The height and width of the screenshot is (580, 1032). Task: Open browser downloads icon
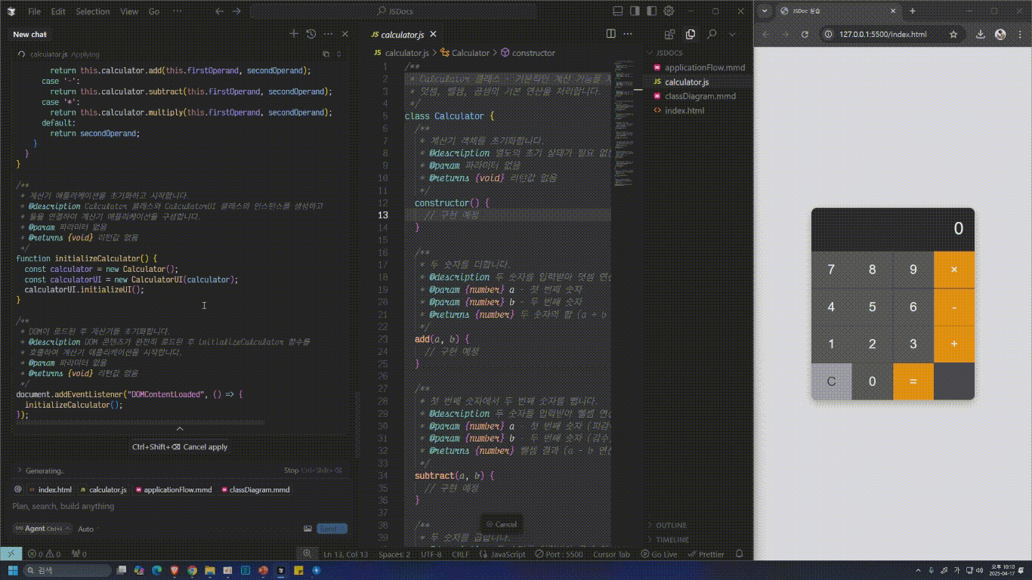pyautogui.click(x=980, y=34)
